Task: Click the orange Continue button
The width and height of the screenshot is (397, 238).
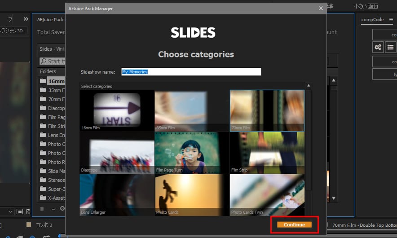Action: [x=294, y=225]
